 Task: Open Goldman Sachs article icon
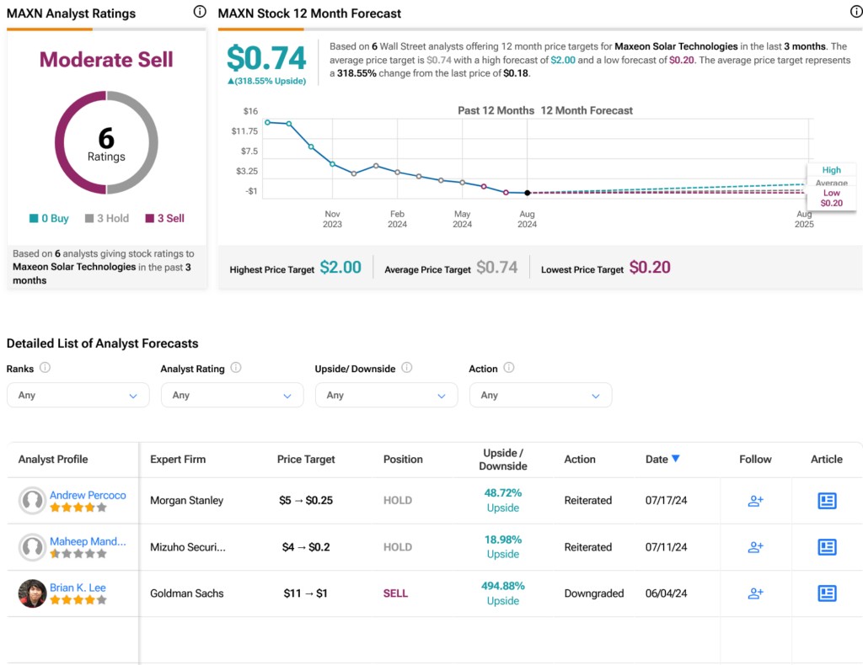(x=827, y=593)
